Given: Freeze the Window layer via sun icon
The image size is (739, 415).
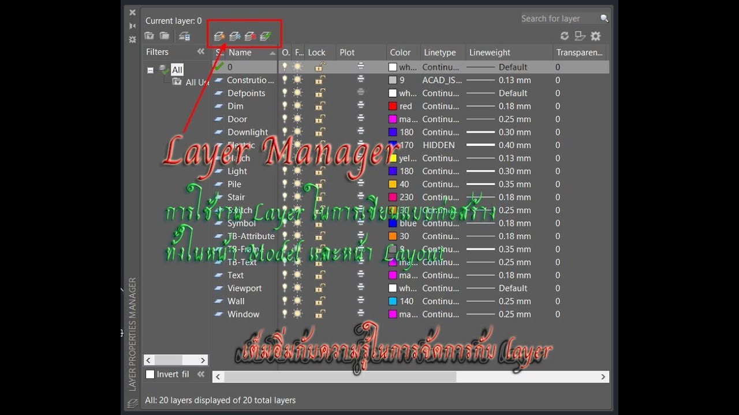Looking at the screenshot, I should pos(297,314).
